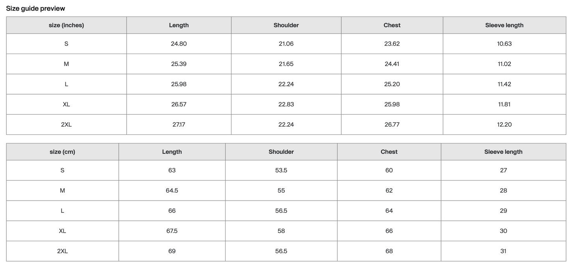Click the Length header in inches table
Image resolution: width=570 pixels, height=268 pixels.
tap(179, 25)
